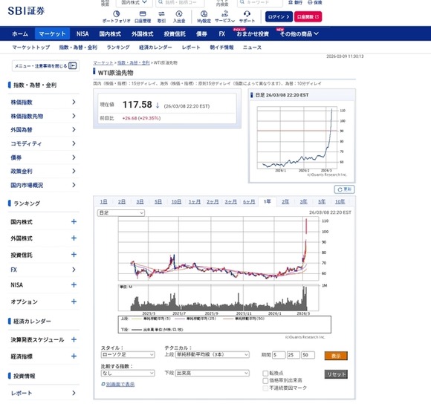Open the 外国株式 main navigation item
This screenshot has width=431, height=404.
pyautogui.click(x=142, y=33)
